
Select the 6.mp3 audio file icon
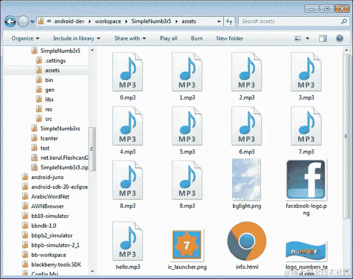[247, 126]
